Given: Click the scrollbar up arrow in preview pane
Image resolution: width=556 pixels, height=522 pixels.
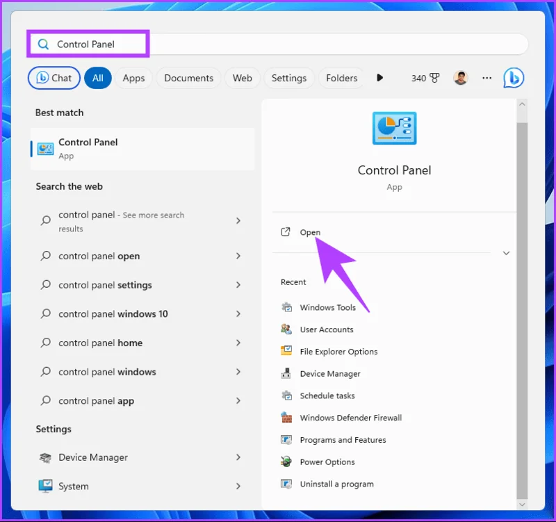Looking at the screenshot, I should [x=522, y=104].
